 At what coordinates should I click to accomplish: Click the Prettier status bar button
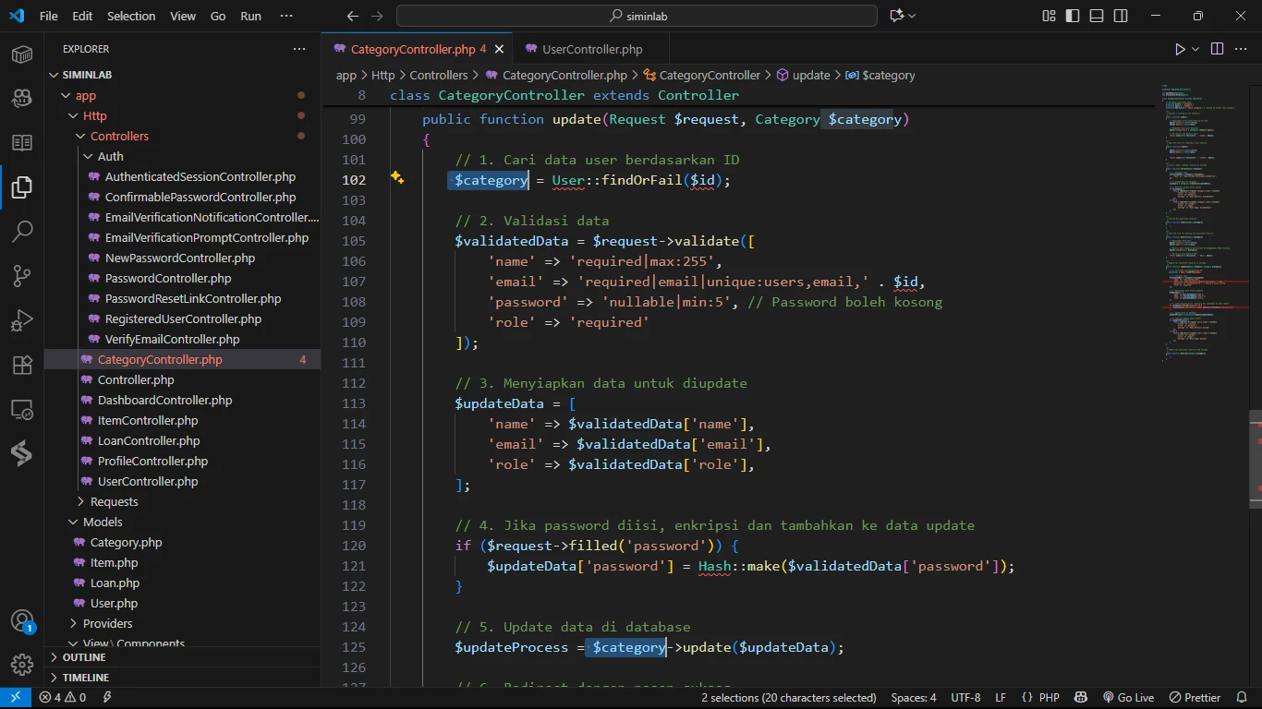[x=1195, y=698]
